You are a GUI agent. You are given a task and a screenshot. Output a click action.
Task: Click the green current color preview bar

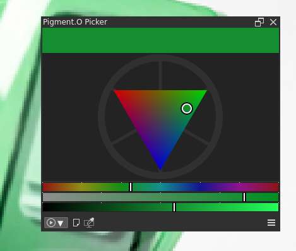coord(161,40)
